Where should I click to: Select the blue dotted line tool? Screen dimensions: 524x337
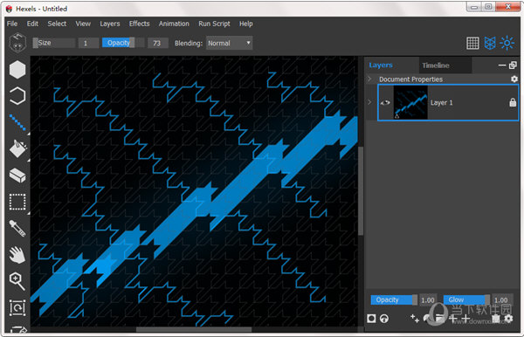[17, 122]
